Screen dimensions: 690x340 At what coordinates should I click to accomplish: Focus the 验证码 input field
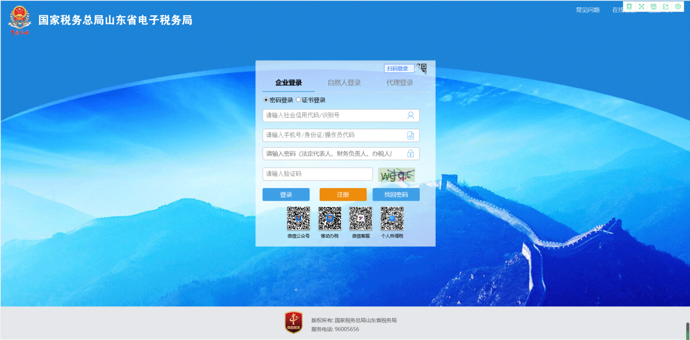(x=317, y=174)
